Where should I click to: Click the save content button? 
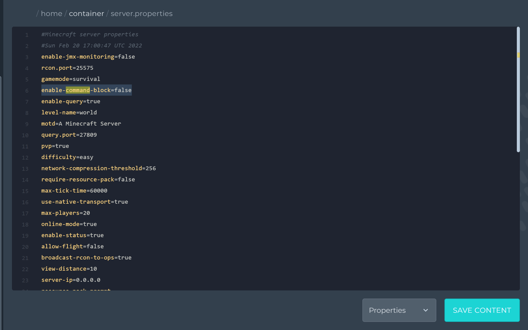482,310
